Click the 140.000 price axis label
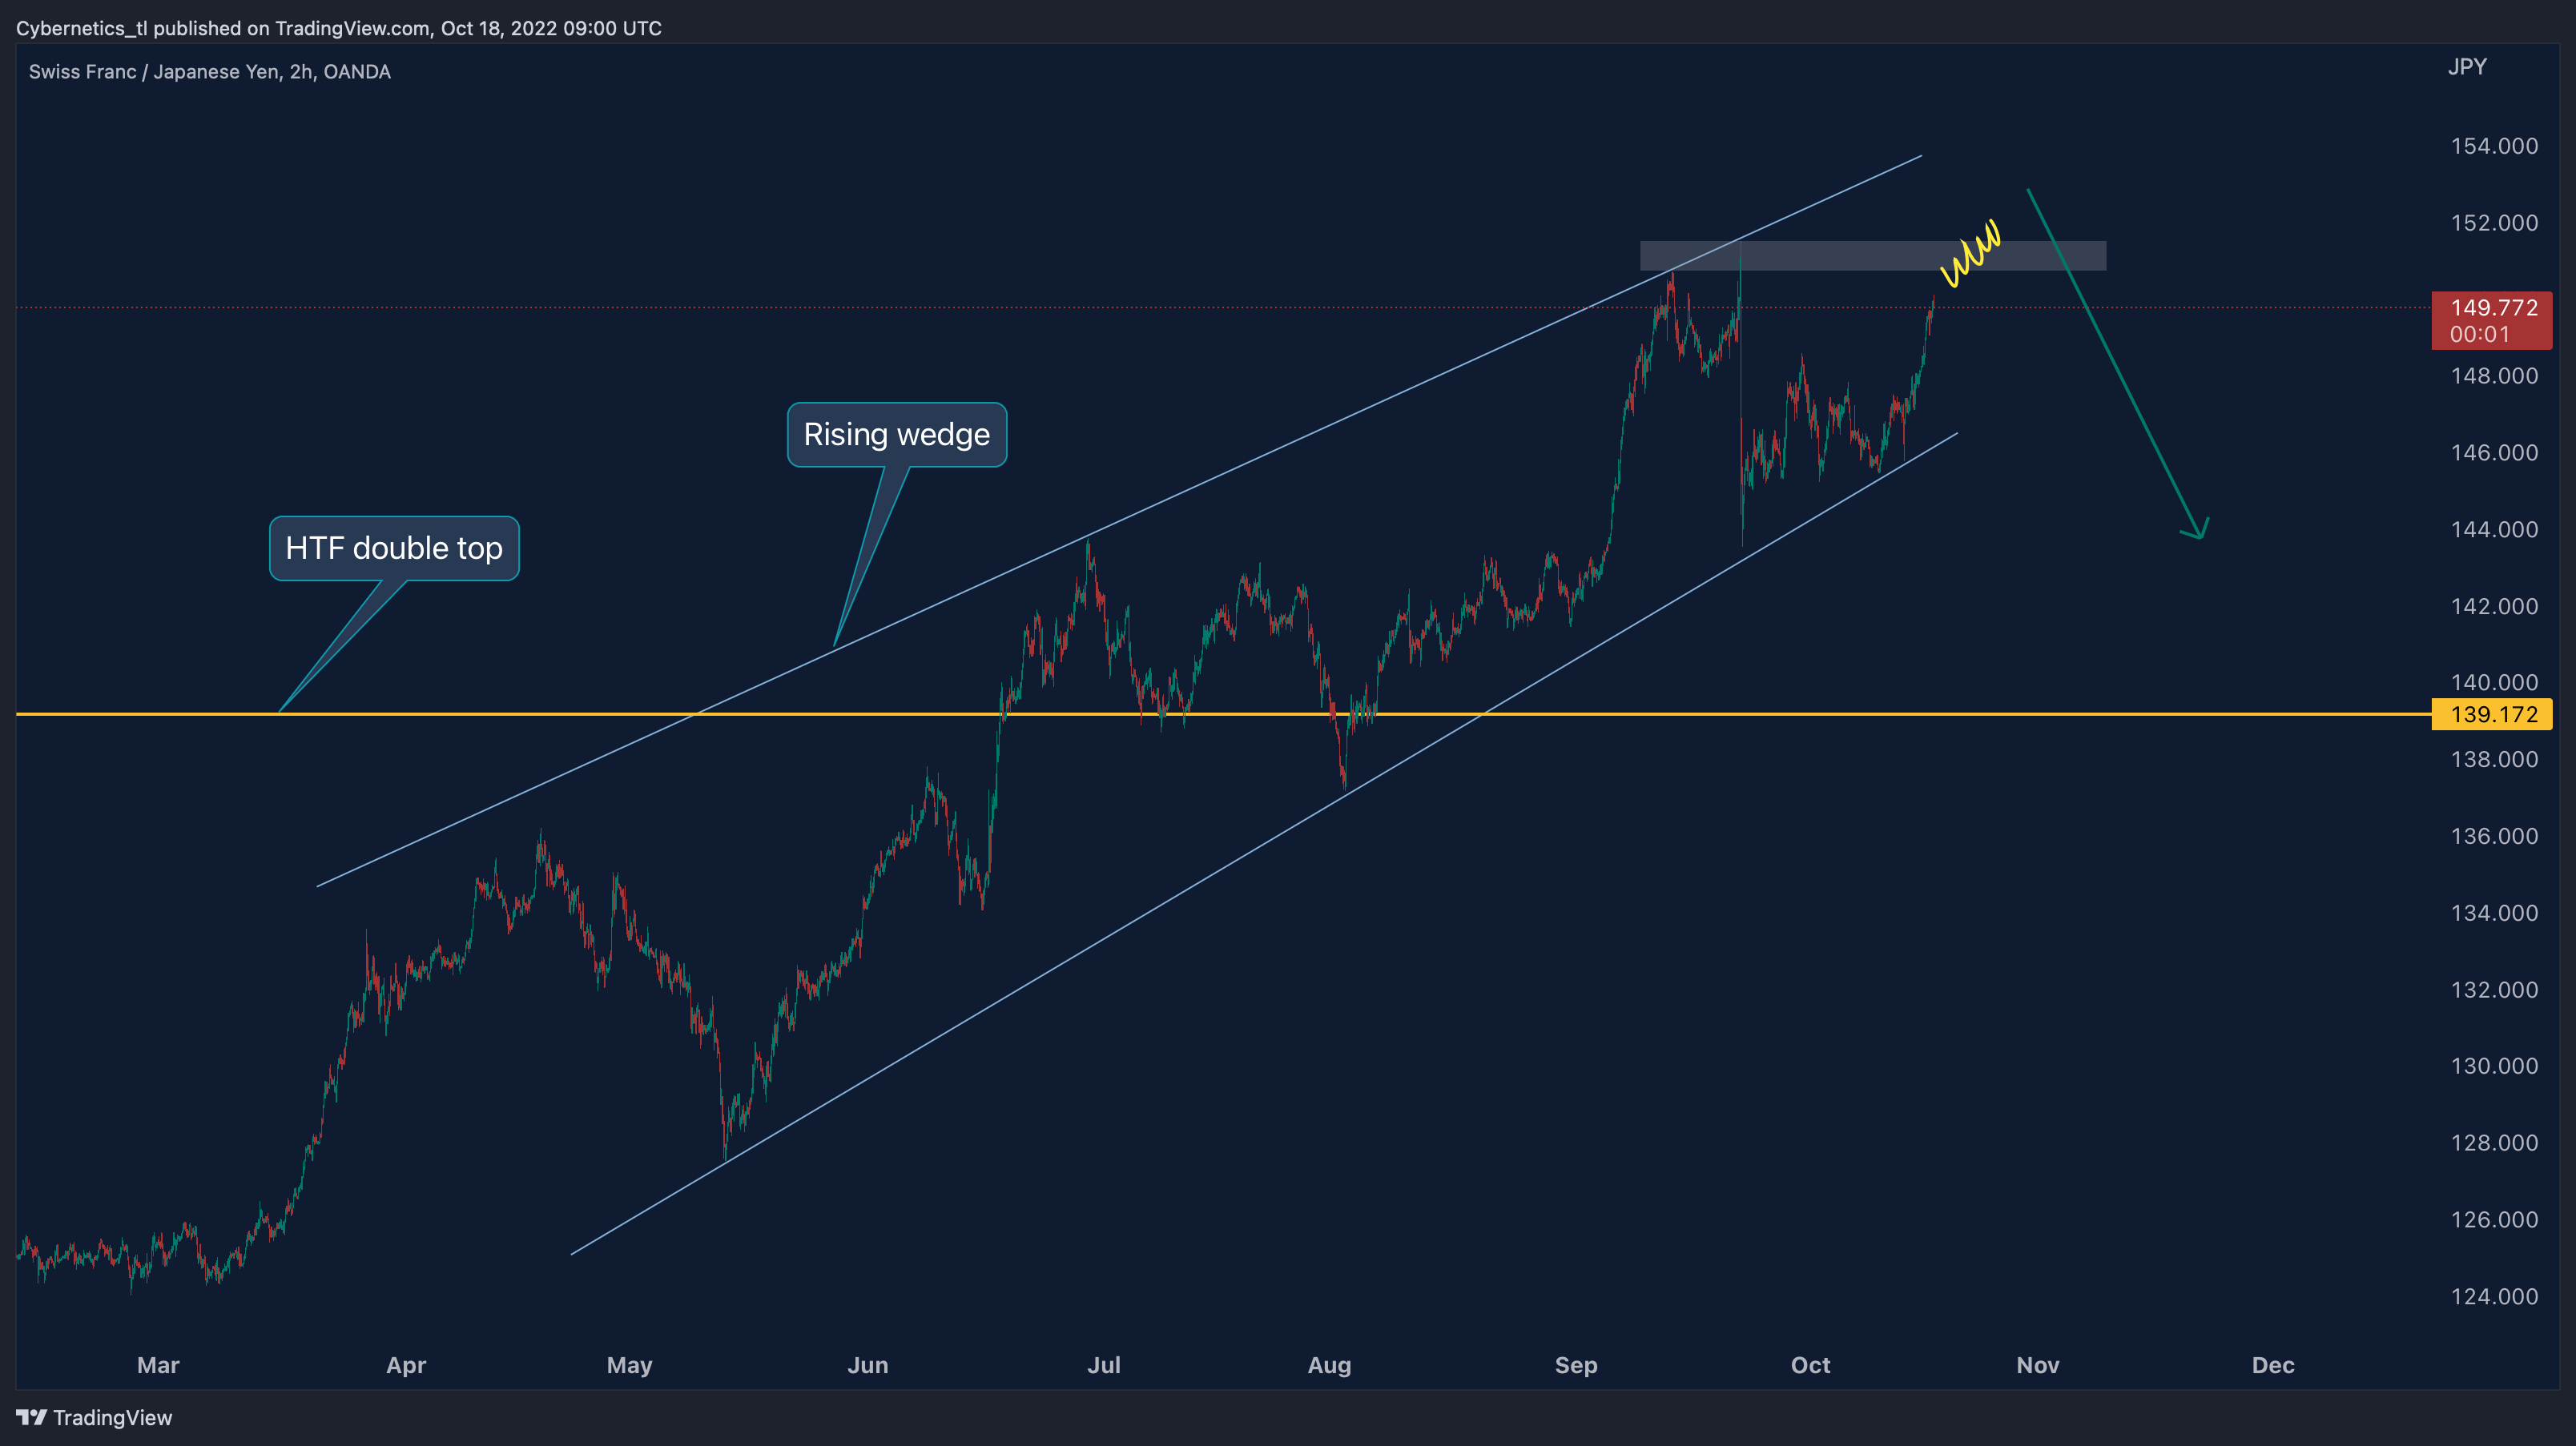The width and height of the screenshot is (2576, 1446). tap(2493, 682)
